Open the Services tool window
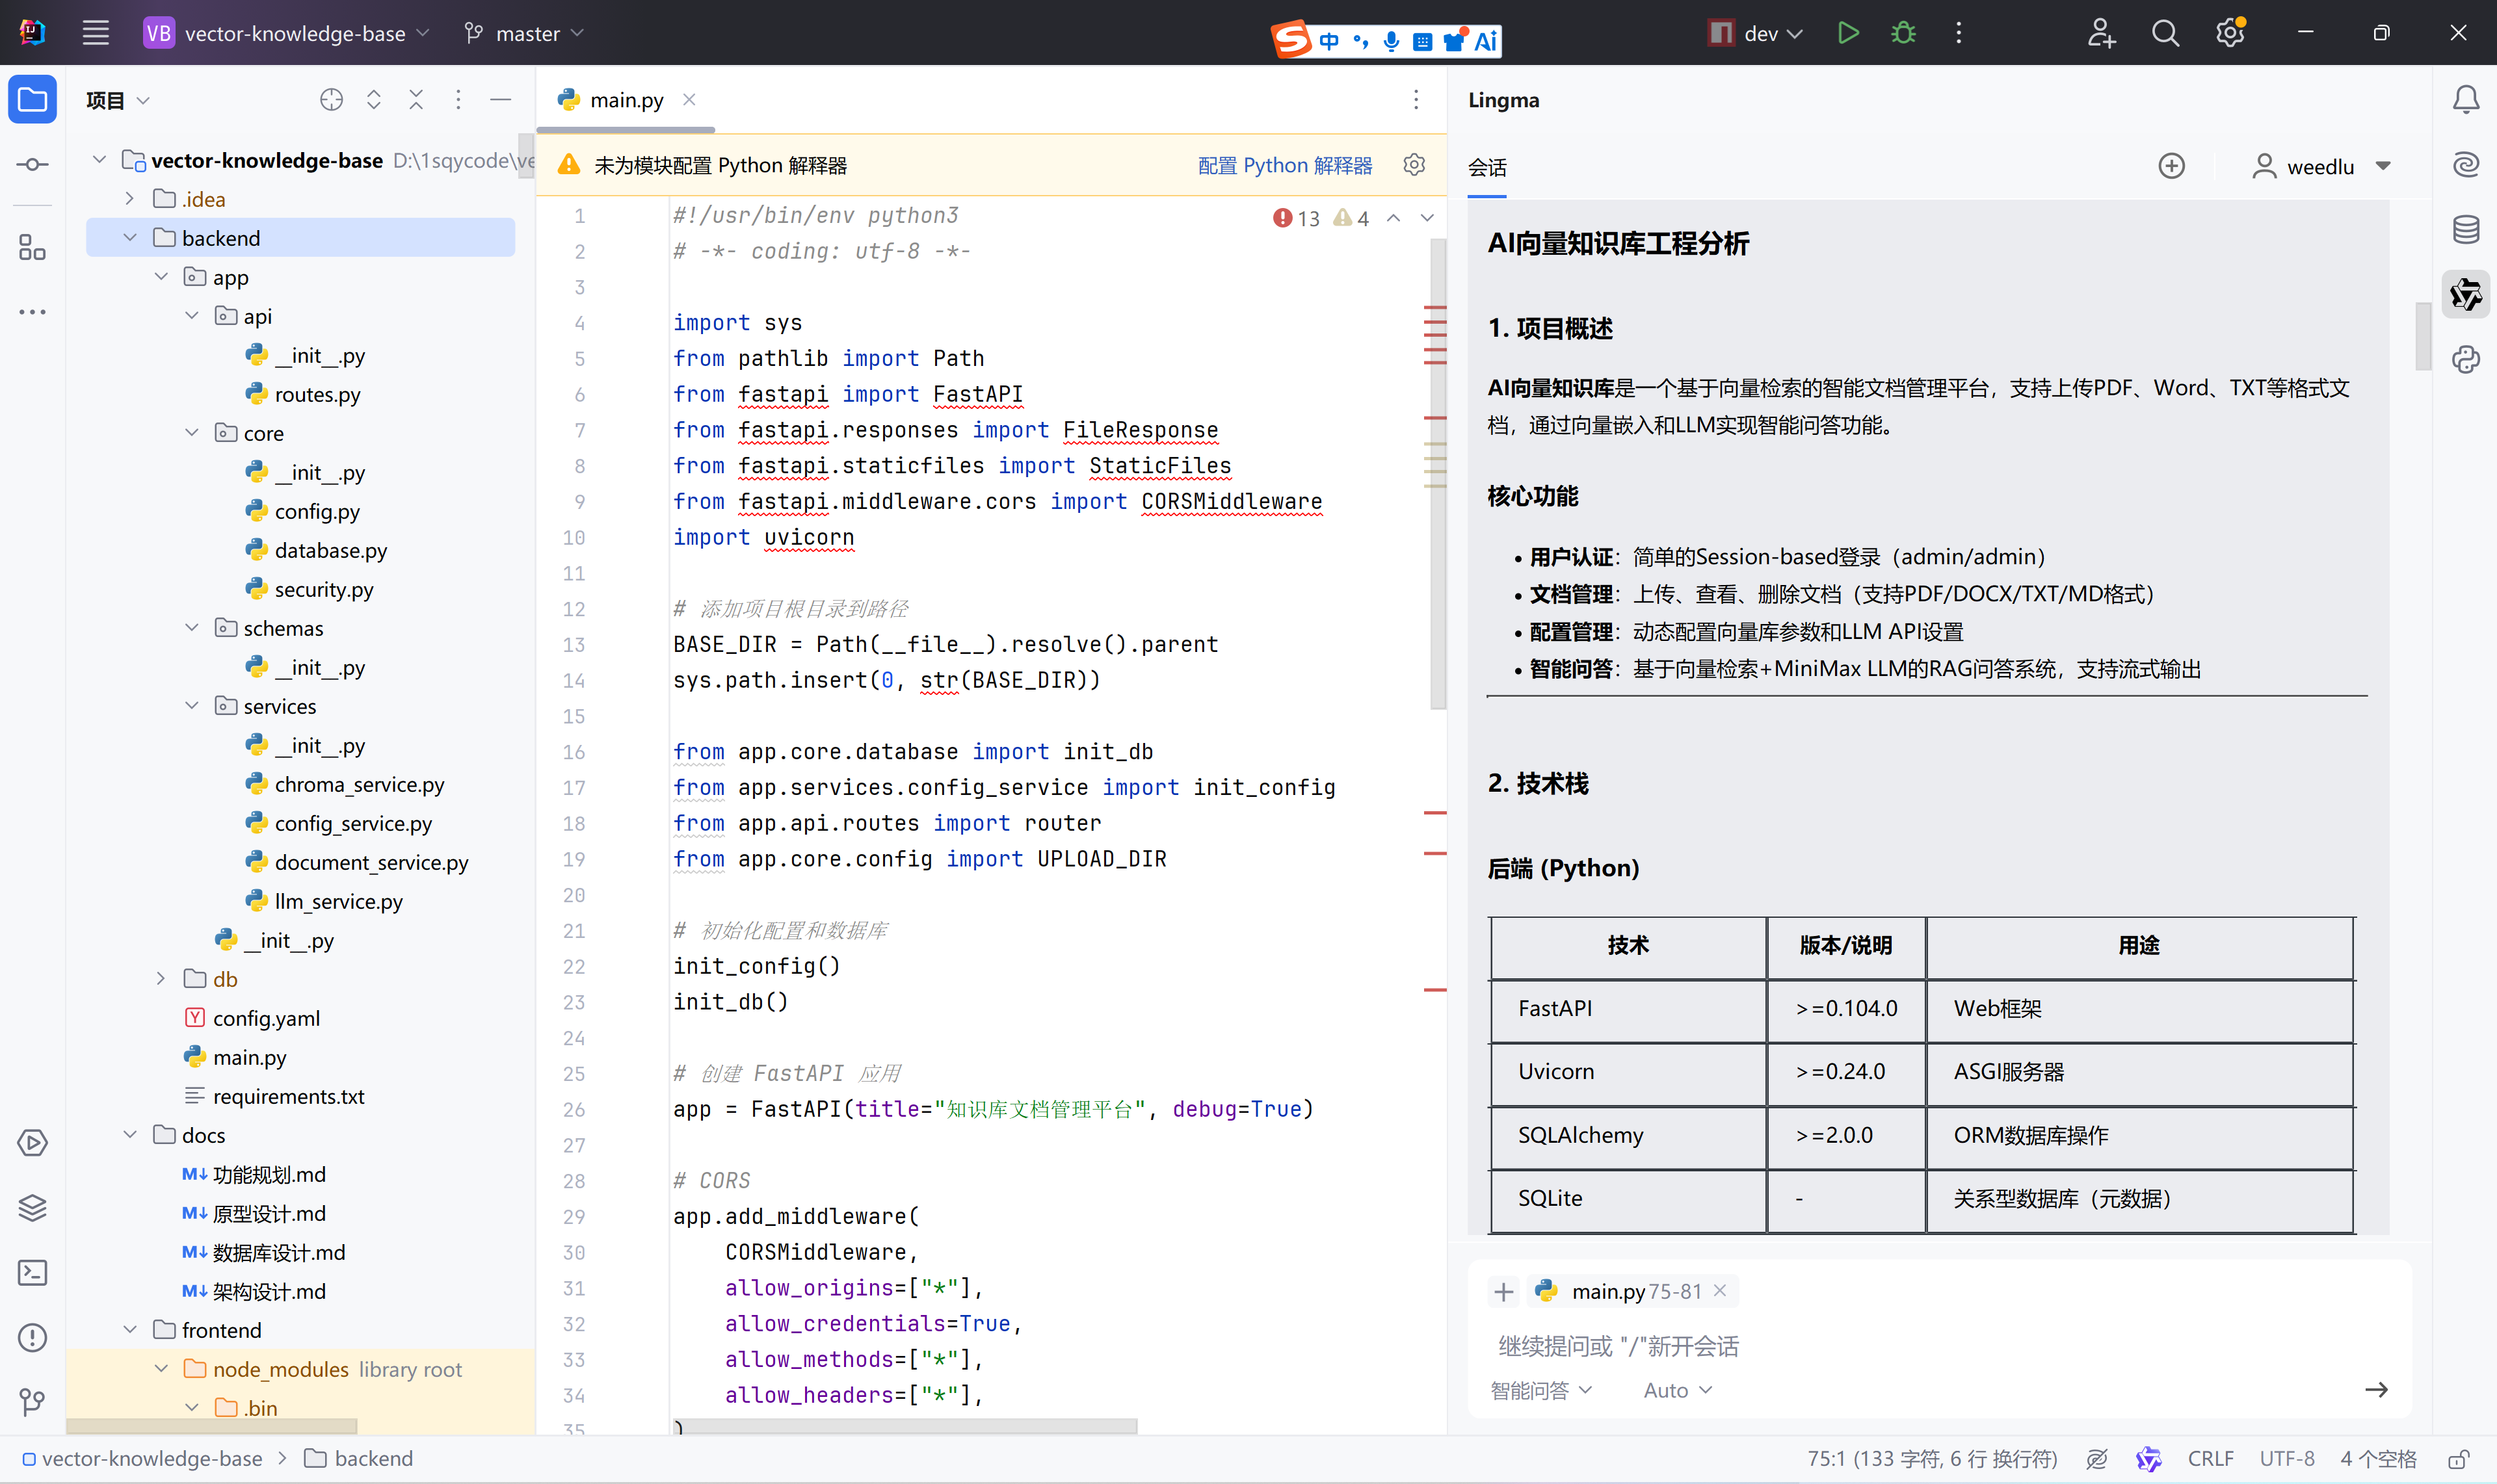Viewport: 2497px width, 1484px height. click(32, 1142)
